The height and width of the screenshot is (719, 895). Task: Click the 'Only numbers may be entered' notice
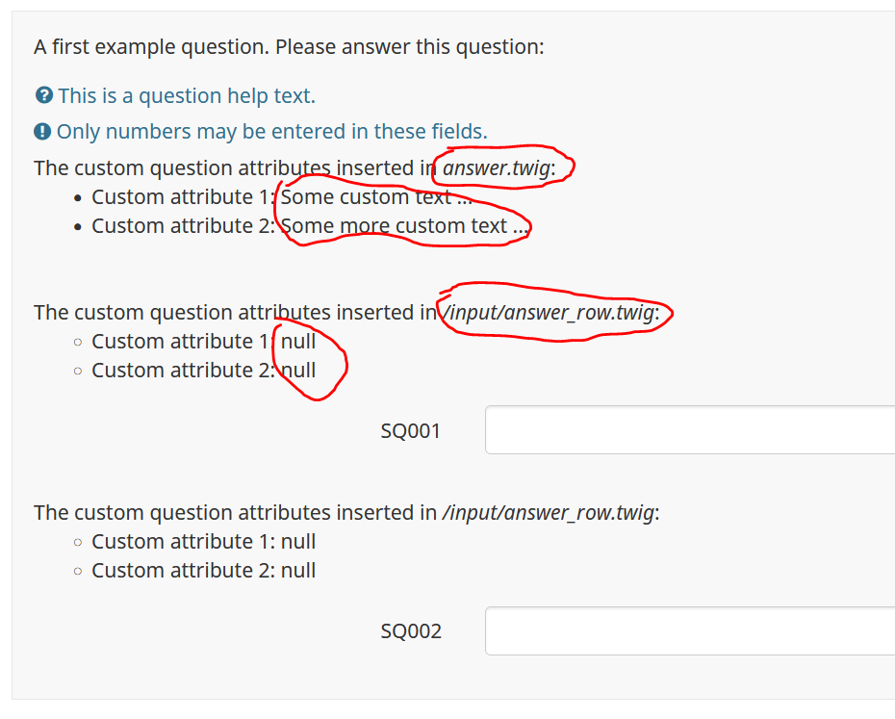[271, 132]
